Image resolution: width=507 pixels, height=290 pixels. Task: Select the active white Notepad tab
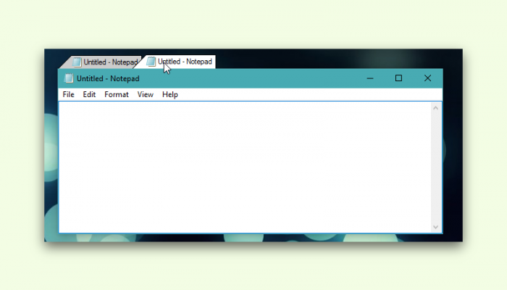[x=177, y=62]
